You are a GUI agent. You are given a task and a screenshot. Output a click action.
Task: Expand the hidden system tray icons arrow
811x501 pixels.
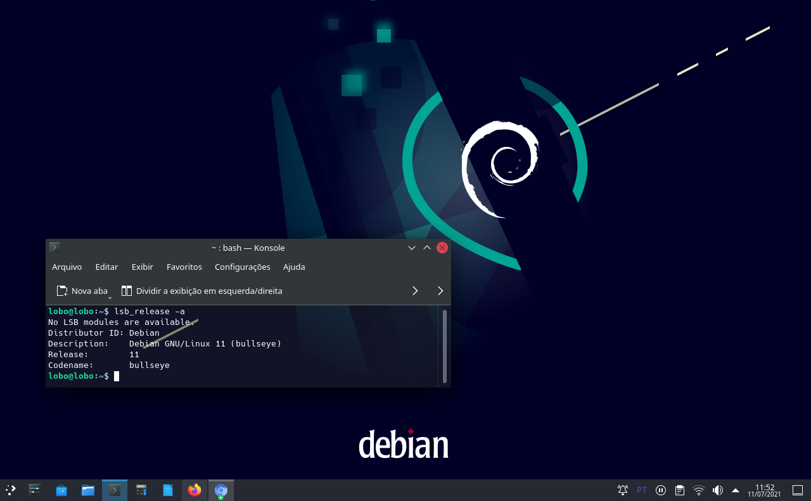(x=736, y=490)
